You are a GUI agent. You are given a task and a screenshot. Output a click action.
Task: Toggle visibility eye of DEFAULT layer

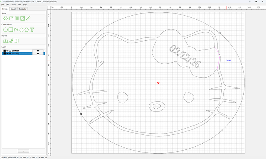7,51
